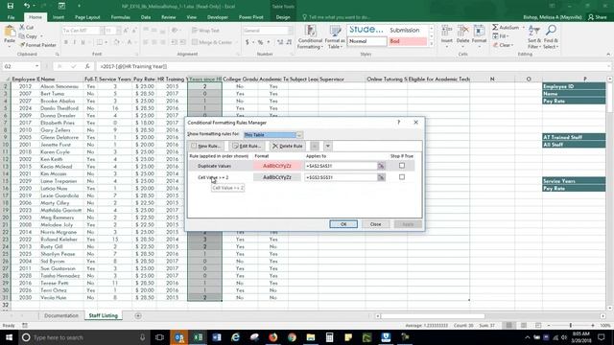This screenshot has width=614, height=345.
Task: Click the Undo arrow in the title bar
Action: [x=27, y=6]
